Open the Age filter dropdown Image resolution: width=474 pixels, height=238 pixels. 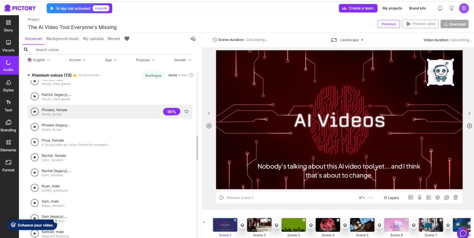tap(111, 60)
